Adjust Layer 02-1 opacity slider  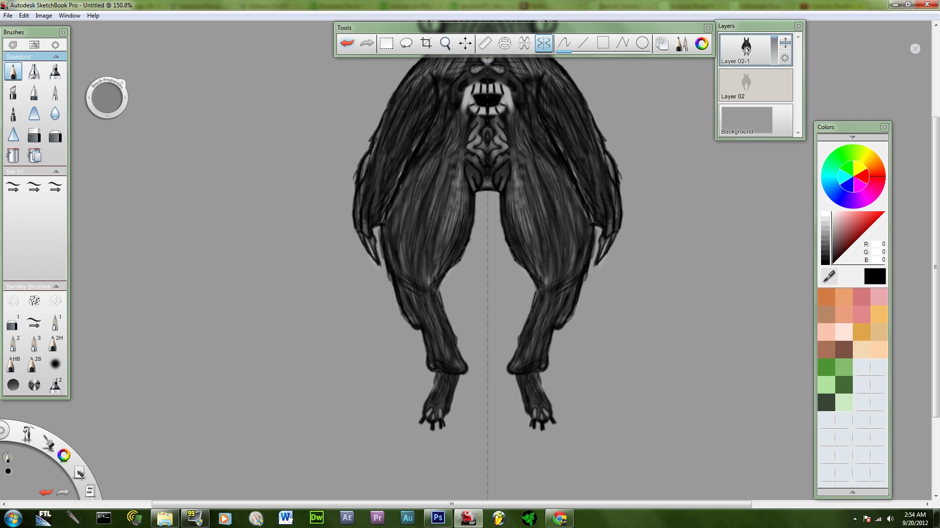tap(774, 50)
